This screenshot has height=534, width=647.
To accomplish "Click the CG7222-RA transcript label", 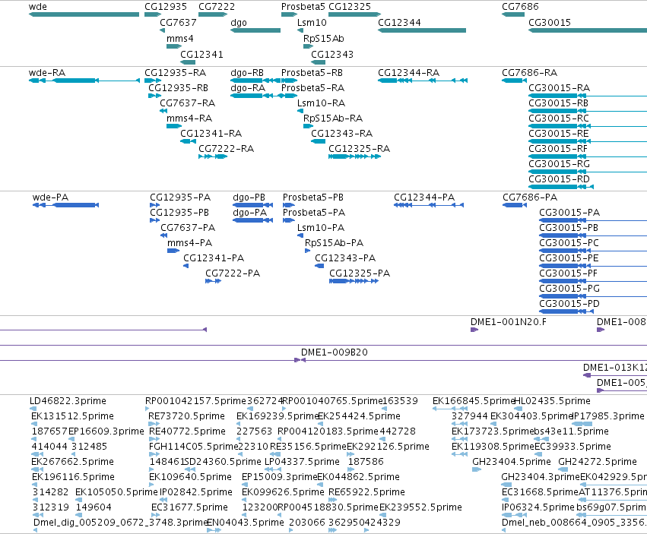I will tap(226, 148).
